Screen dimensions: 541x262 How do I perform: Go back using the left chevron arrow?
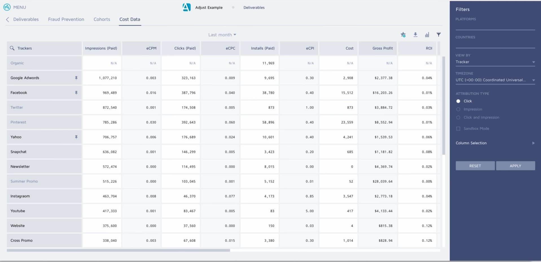click(x=8, y=19)
